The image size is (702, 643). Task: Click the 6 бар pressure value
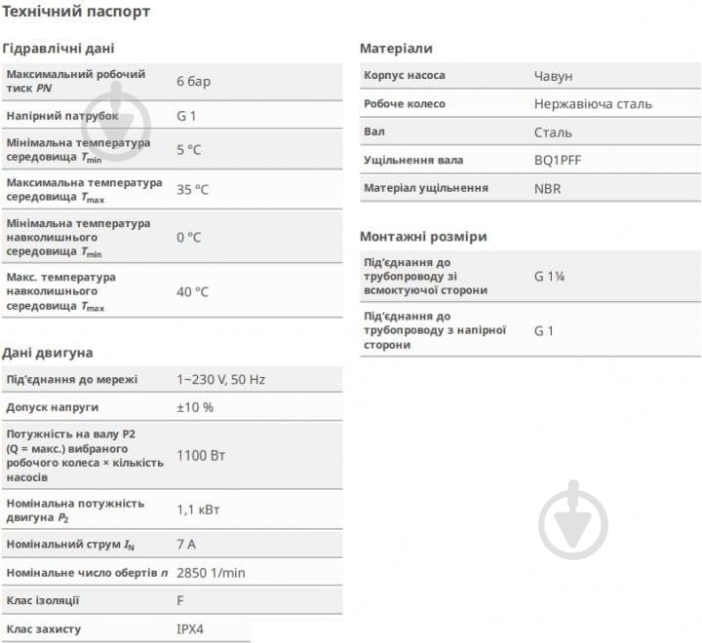pos(193,82)
